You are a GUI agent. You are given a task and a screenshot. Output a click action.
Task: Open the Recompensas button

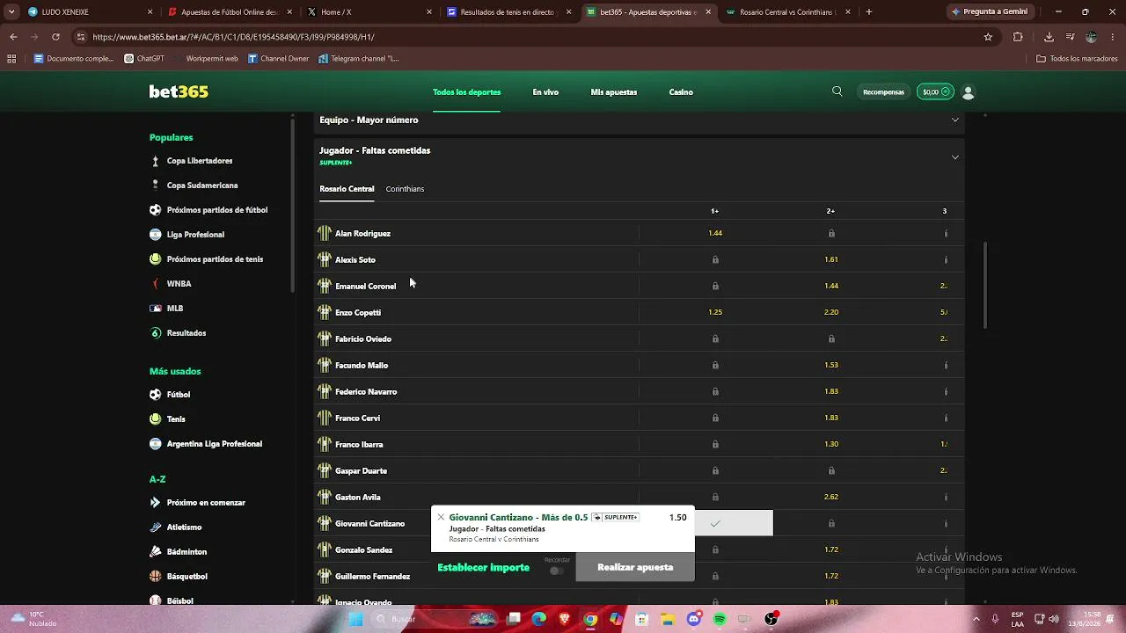click(x=883, y=92)
